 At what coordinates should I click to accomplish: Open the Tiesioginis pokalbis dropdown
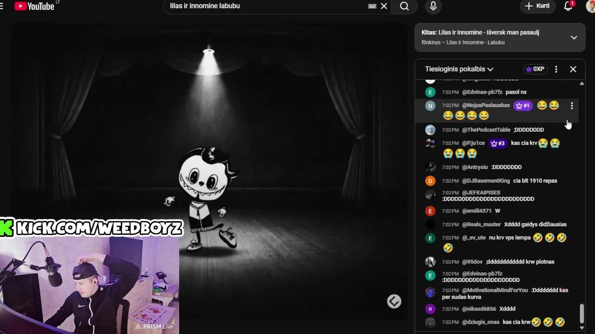tap(459, 69)
